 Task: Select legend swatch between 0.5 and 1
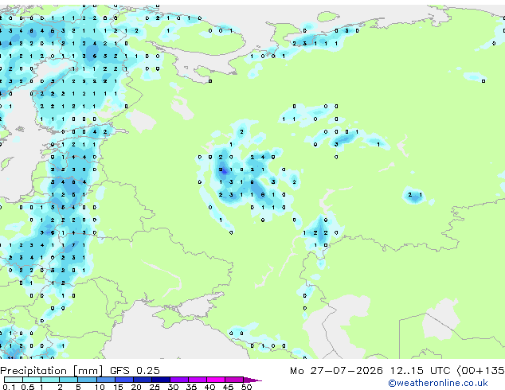pyautogui.click(x=32, y=380)
